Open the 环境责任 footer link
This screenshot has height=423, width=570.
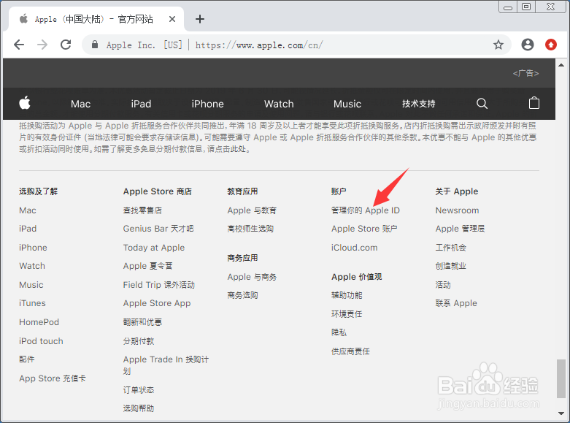(347, 314)
